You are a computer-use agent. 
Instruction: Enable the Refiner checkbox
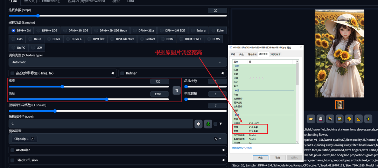click(122, 73)
